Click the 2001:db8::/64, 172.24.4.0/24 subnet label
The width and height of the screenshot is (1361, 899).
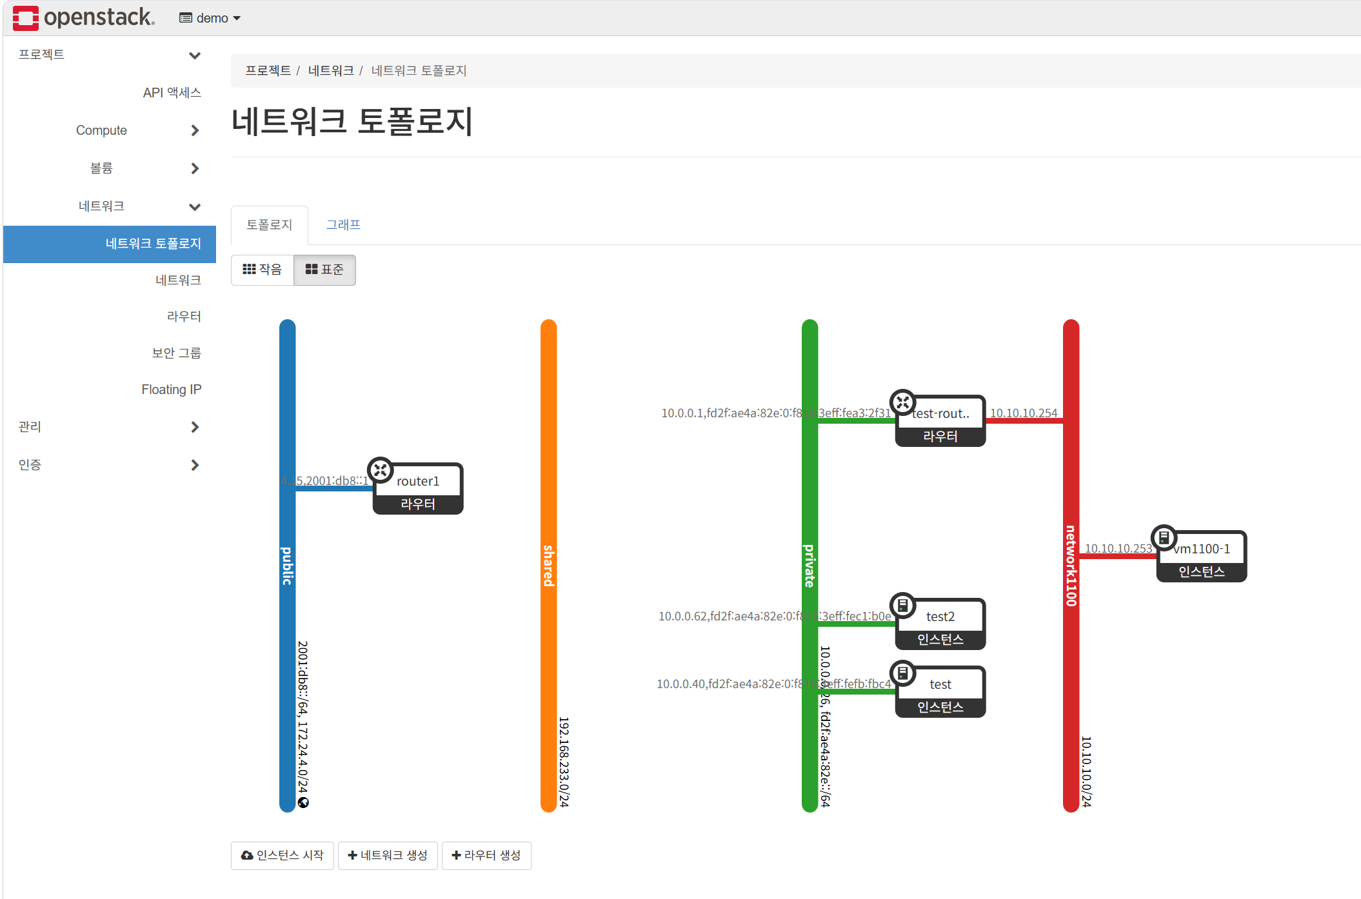[x=303, y=717]
